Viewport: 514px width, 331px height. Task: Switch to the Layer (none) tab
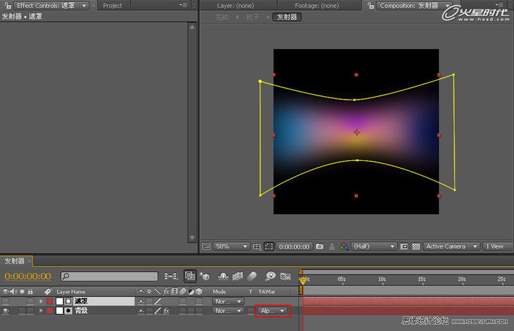click(x=235, y=6)
